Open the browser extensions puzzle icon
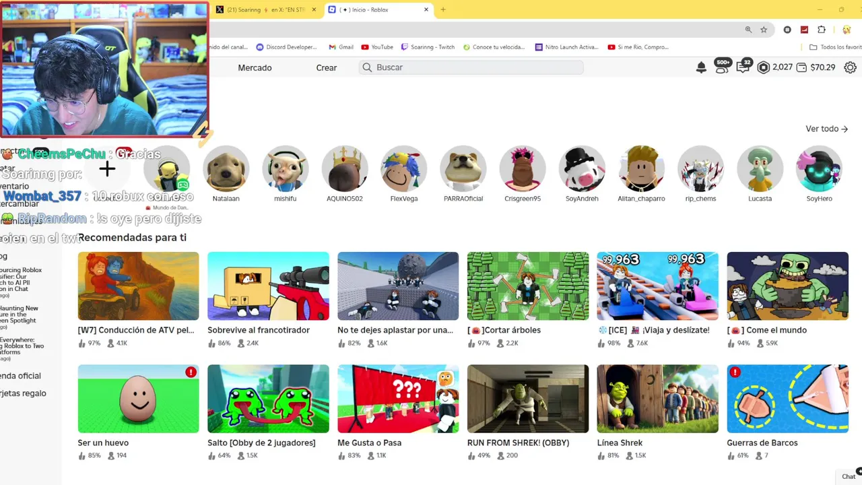The height and width of the screenshot is (485, 862). coord(822,30)
